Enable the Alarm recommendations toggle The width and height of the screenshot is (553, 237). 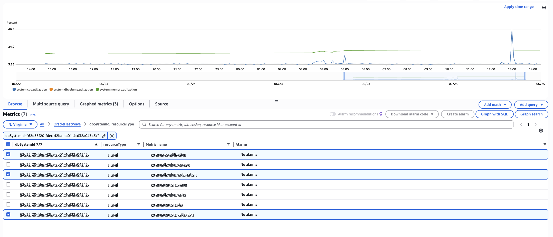[x=333, y=114]
